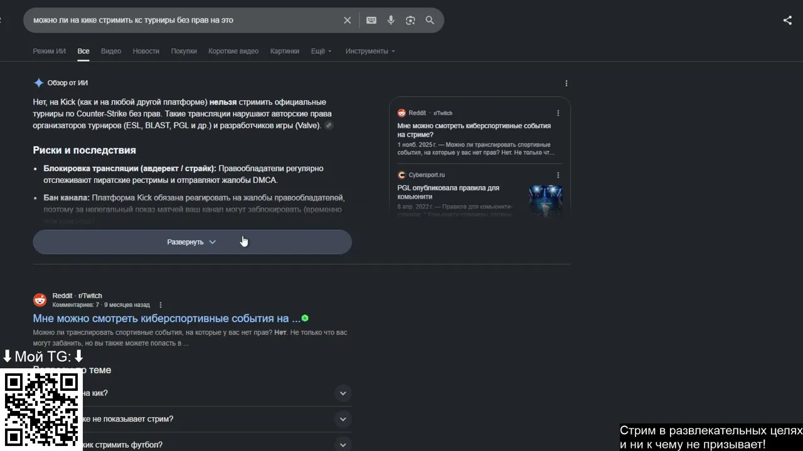The image size is (803, 451).
Task: Open the "Инструменты" dropdown
Action: click(370, 51)
